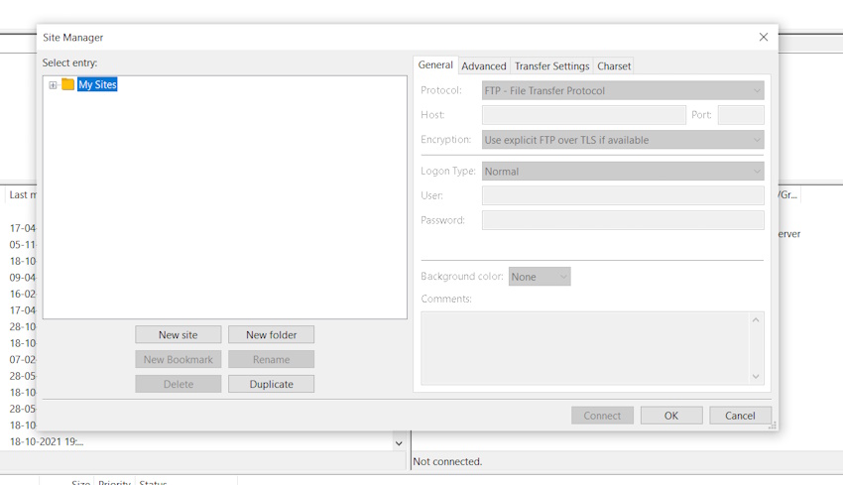Click the Comments scrollbar down arrow
843x485 pixels.
pyautogui.click(x=756, y=376)
